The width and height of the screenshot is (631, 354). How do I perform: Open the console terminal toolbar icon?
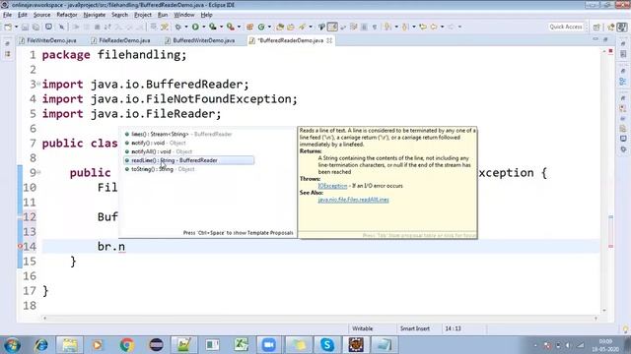(48, 27)
